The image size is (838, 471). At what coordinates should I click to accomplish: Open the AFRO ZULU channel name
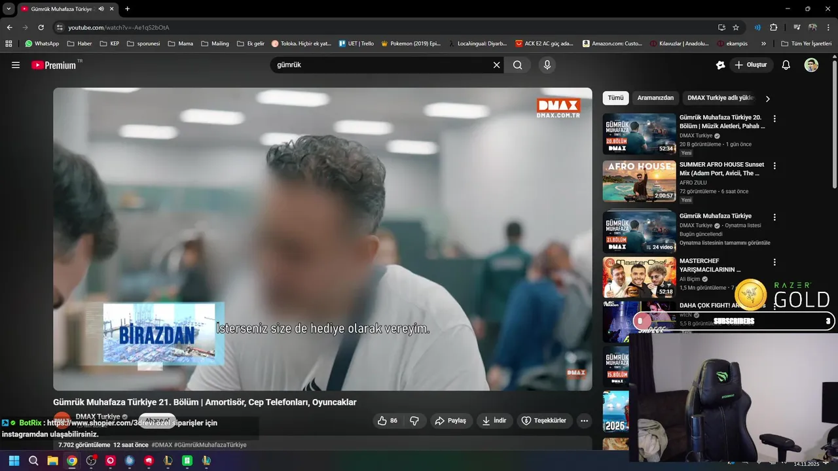point(693,183)
